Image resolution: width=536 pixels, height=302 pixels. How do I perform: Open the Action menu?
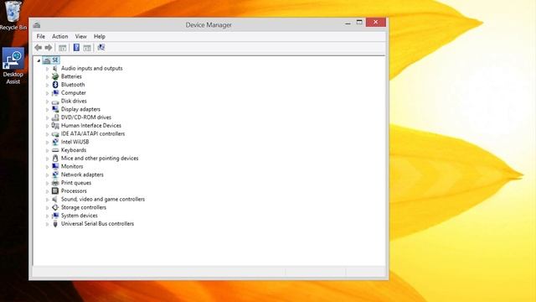coord(59,36)
